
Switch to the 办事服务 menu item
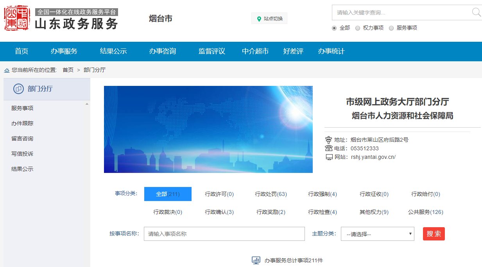point(64,51)
